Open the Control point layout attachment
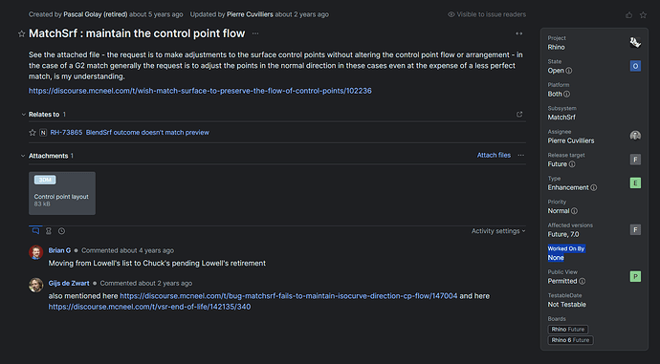660x364 pixels. click(x=62, y=193)
